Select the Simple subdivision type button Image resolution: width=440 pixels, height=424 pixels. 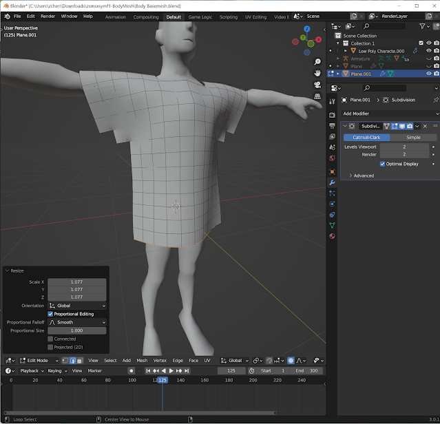[412, 138]
